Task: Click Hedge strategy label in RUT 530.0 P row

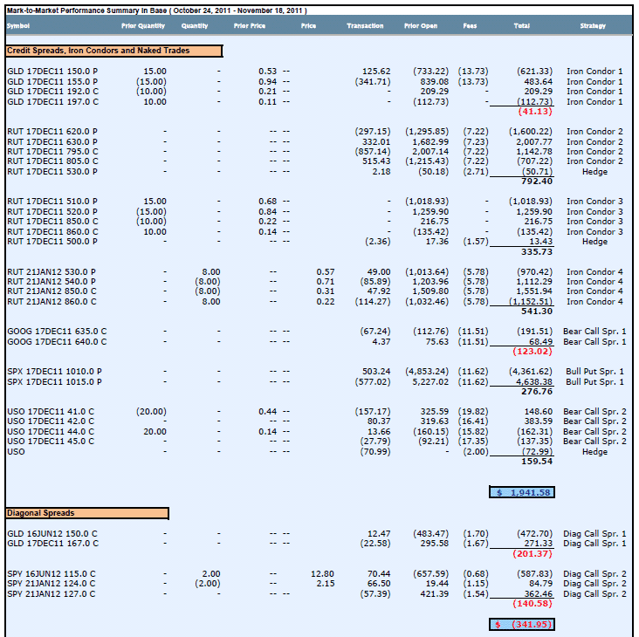Action: click(x=594, y=172)
